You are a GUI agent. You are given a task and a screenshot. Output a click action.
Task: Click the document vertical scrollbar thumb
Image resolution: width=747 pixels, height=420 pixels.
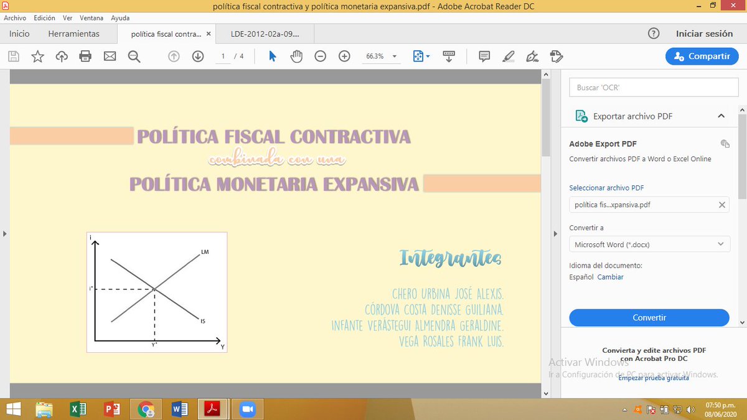[x=546, y=117]
